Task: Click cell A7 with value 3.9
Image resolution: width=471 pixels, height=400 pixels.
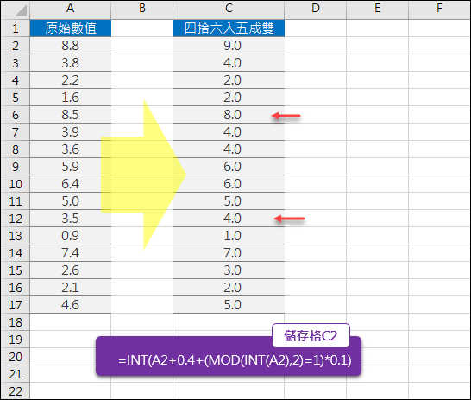Action: 71,132
